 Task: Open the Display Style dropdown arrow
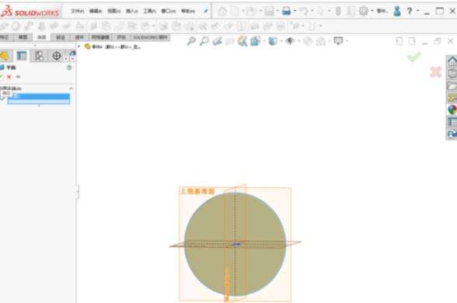(281, 41)
